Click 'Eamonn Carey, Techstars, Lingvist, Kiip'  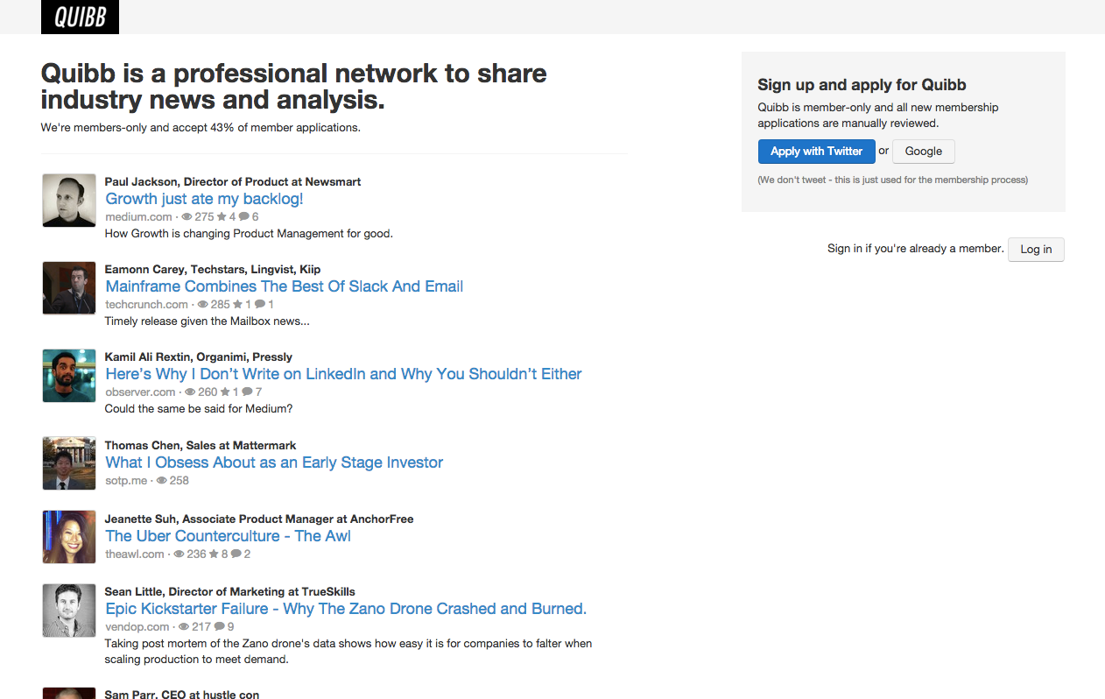[213, 269]
